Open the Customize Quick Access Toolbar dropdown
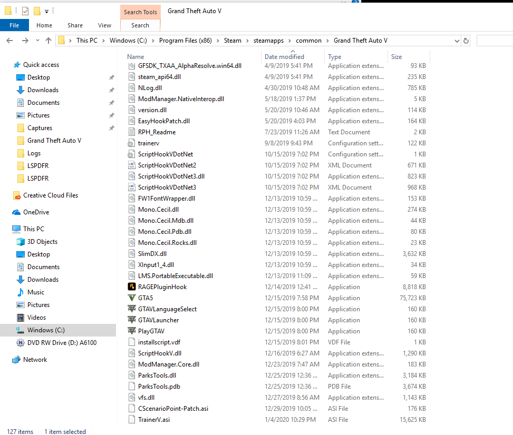This screenshot has height=435, width=513. pos(47,12)
